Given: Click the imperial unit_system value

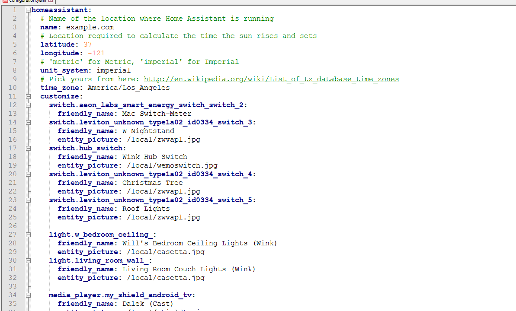Looking at the screenshot, I should click(x=113, y=70).
